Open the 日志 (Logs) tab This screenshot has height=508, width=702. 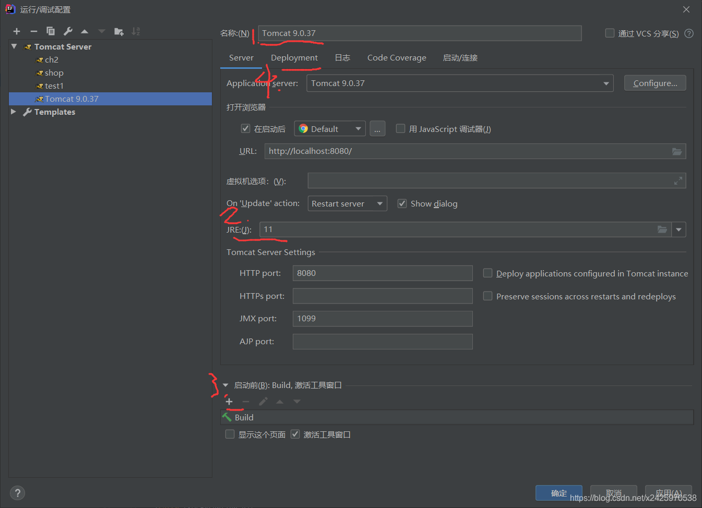[342, 58]
